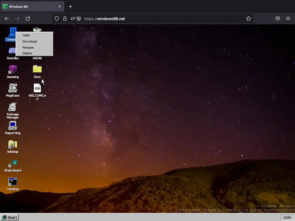Open a new browser tab
This screenshot has height=221, width=295.
tap(70, 7)
